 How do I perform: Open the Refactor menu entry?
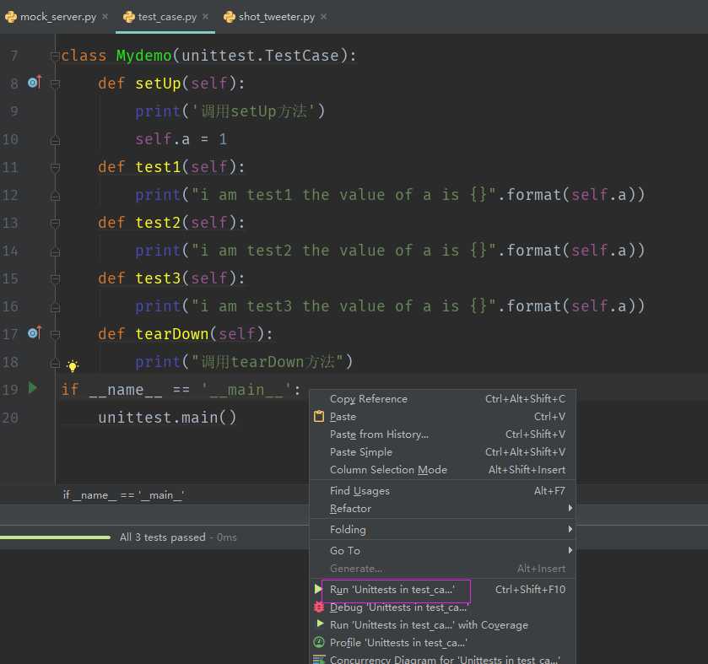tap(442, 508)
